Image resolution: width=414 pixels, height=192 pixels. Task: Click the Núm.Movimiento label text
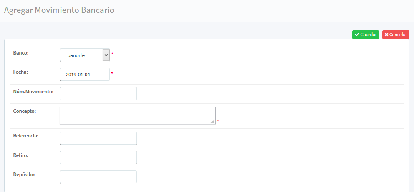tap(33, 91)
